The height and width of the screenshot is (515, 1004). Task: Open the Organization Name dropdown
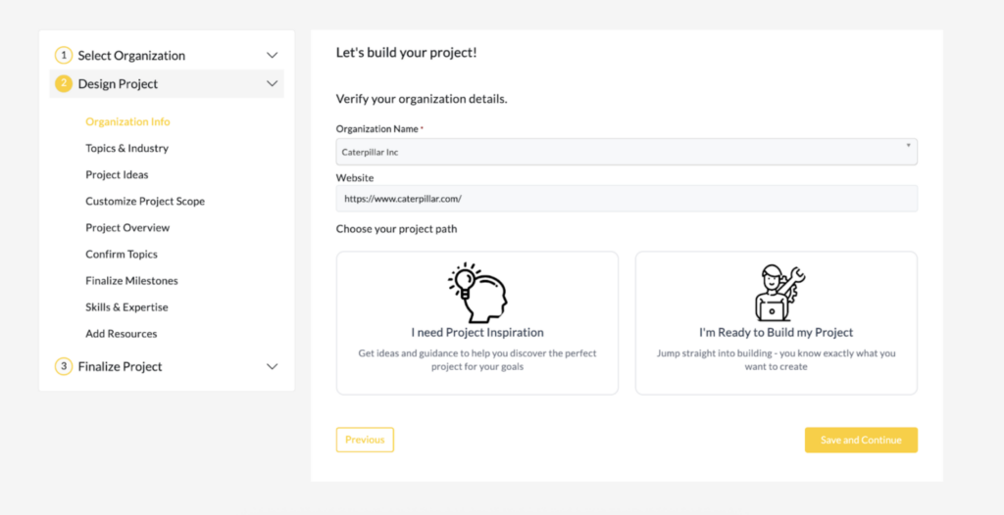627,153
